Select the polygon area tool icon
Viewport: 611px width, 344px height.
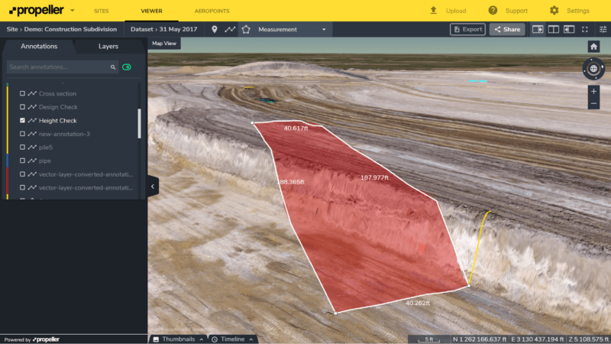coord(246,29)
